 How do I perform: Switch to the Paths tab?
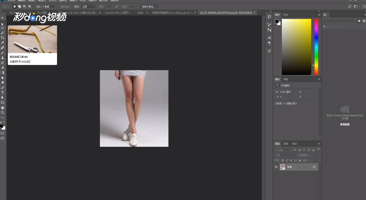point(294,144)
